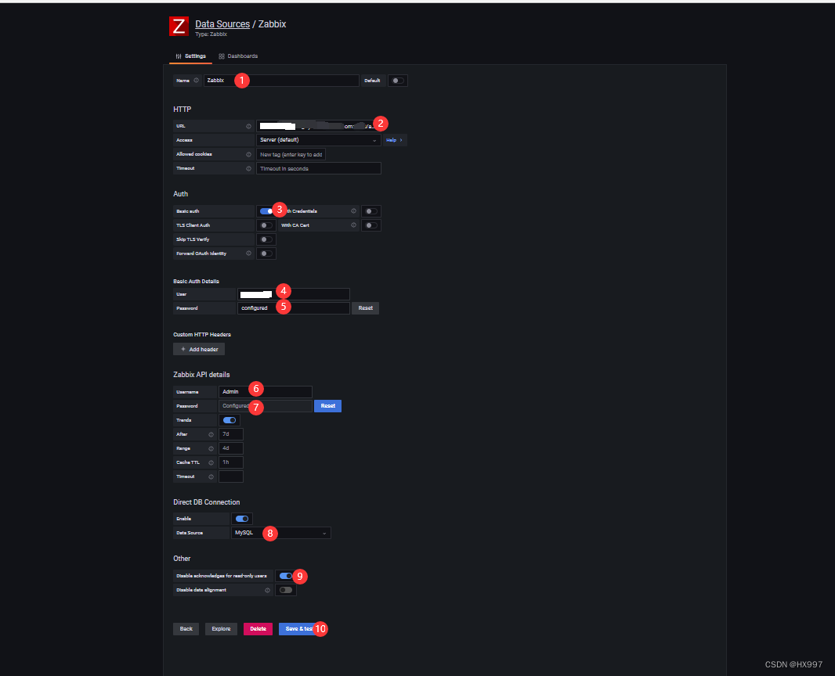
Task: Toggle the Skip TLS Verify switch
Action: click(x=266, y=239)
